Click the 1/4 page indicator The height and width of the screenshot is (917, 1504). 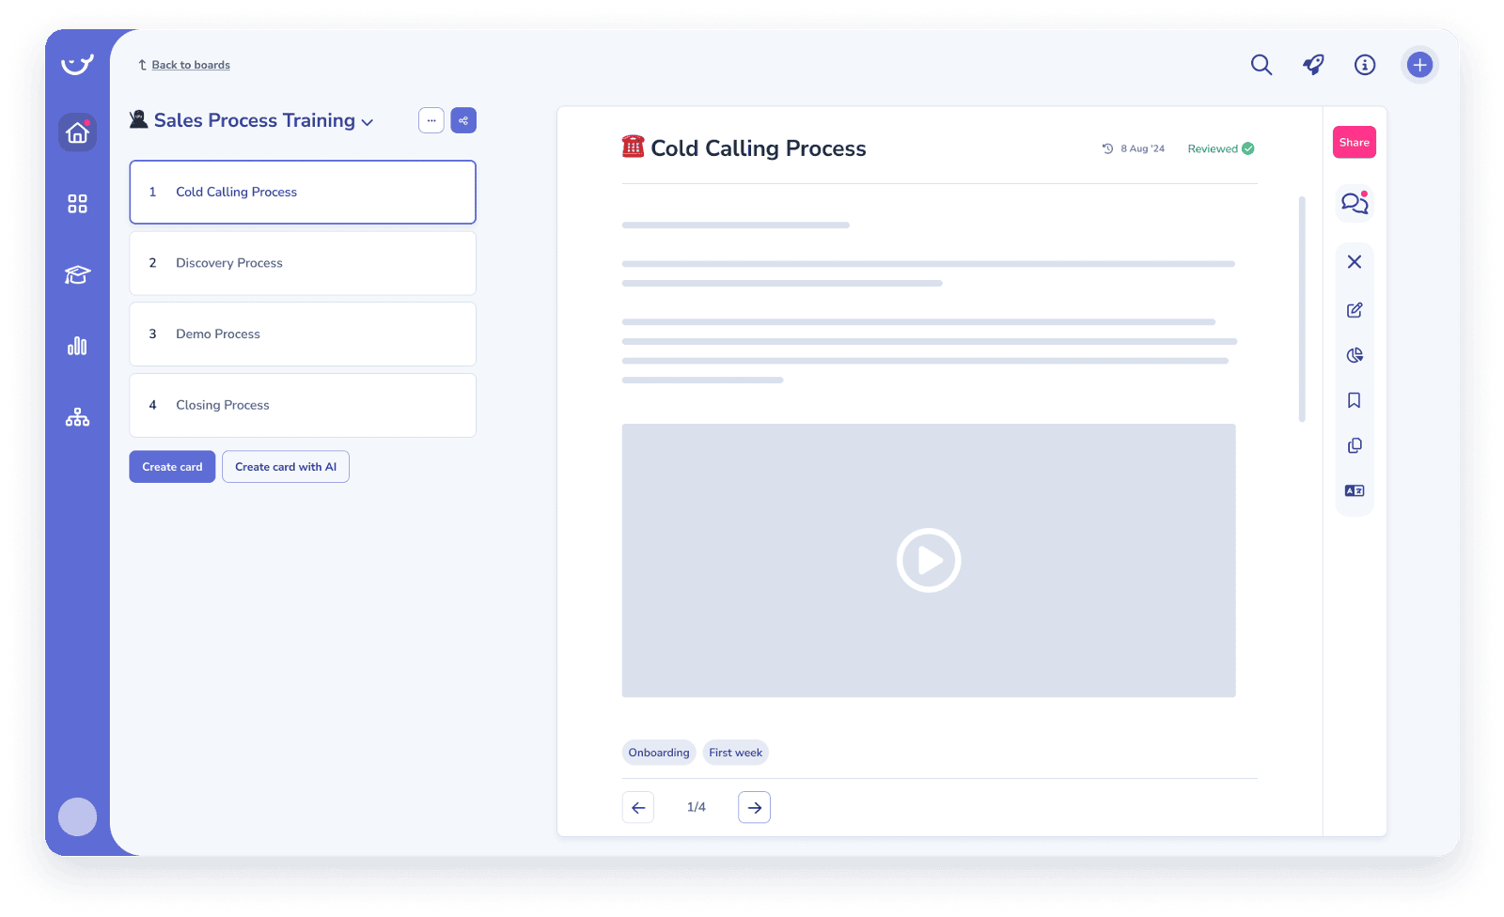coord(697,807)
